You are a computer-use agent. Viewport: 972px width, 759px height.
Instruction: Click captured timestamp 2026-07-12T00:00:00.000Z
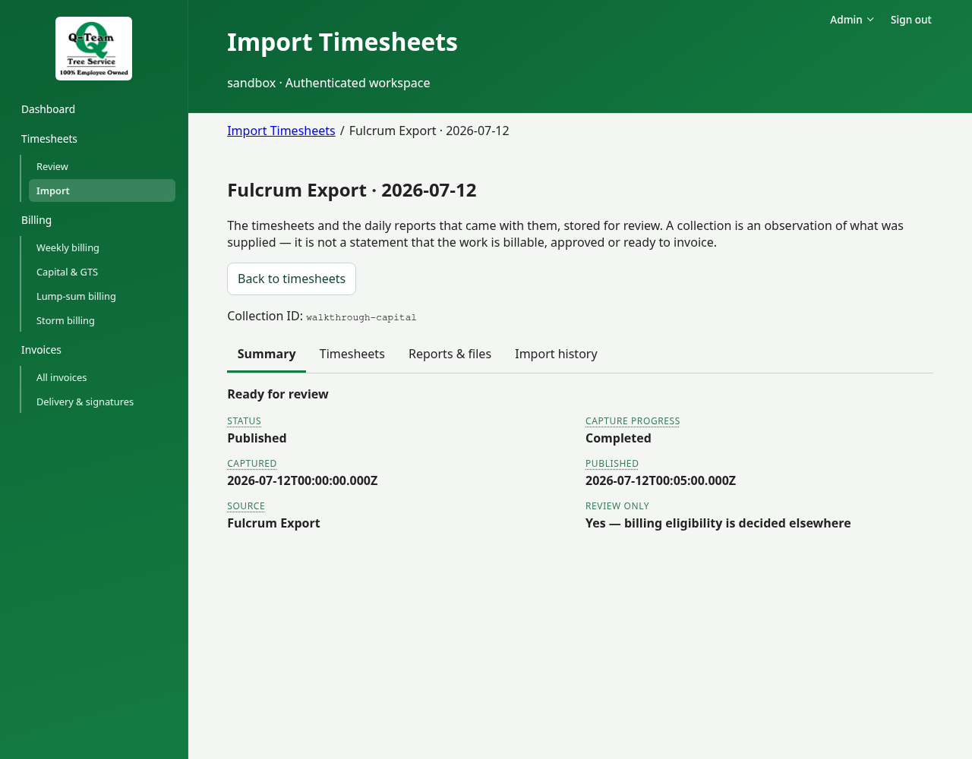tap(302, 480)
